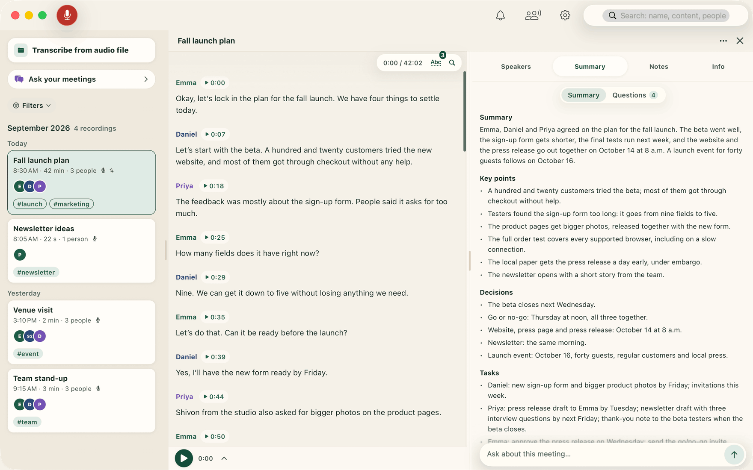The image size is (753, 470).
Task: Start recording with the red microphone button
Action: pyautogui.click(x=67, y=15)
